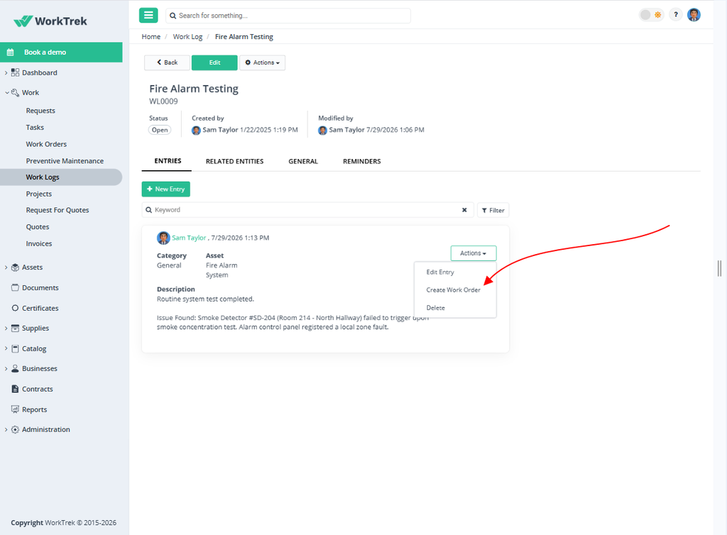Open the user profile avatar top right
Viewport: 727px width, 535px height.
(x=694, y=15)
